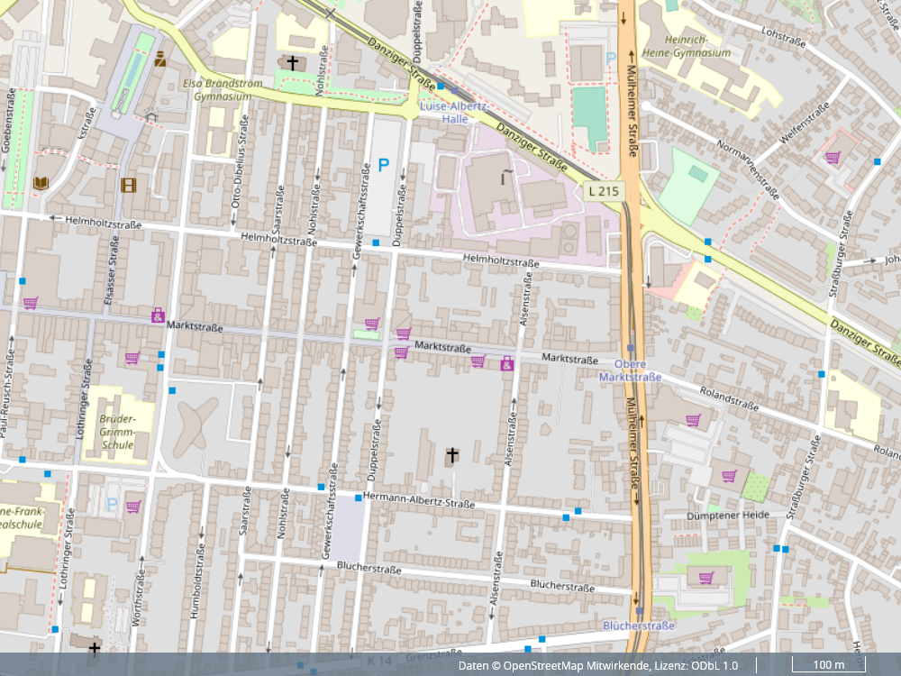Select shopping cart icon south of Dümptener Heide

pyautogui.click(x=706, y=577)
